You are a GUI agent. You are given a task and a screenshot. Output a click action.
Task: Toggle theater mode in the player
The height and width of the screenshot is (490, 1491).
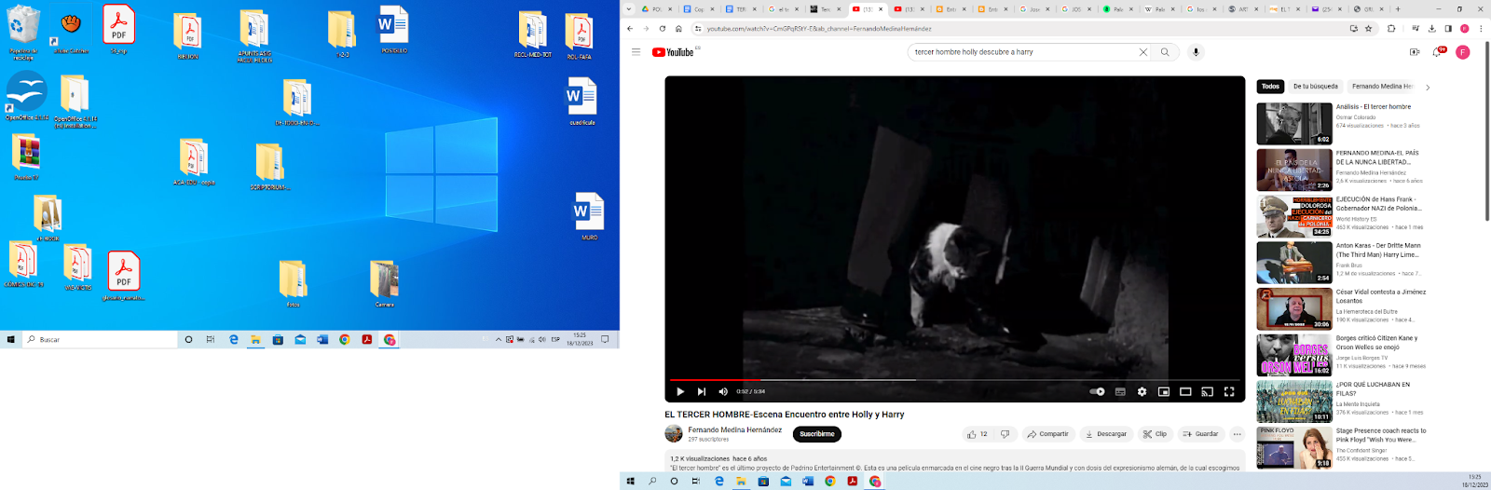(x=1185, y=391)
